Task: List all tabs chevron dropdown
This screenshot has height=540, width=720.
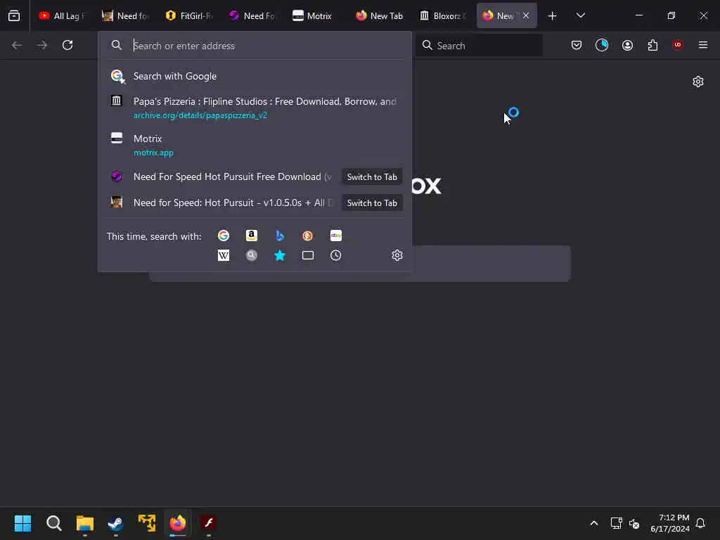Action: 580,15
